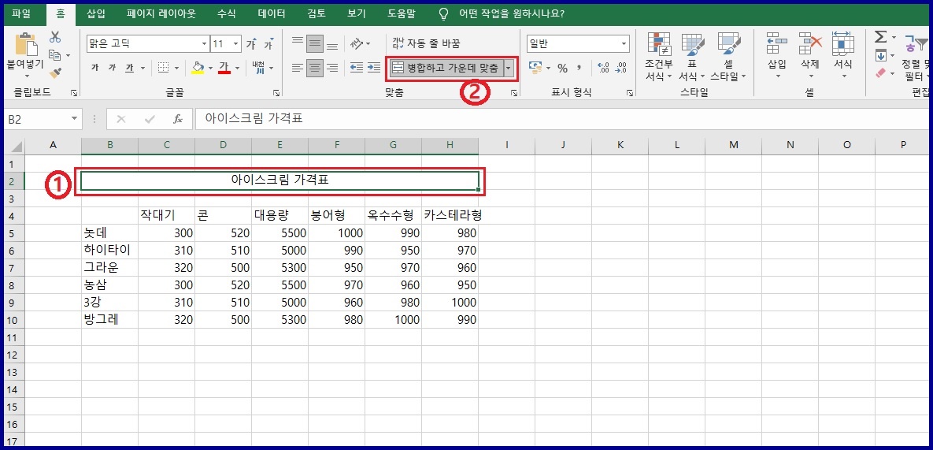Click the cell Borders icon
The width and height of the screenshot is (933, 450).
164,68
